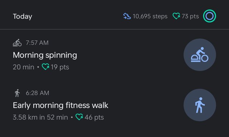Click the 19 pts heart points value

60,67
